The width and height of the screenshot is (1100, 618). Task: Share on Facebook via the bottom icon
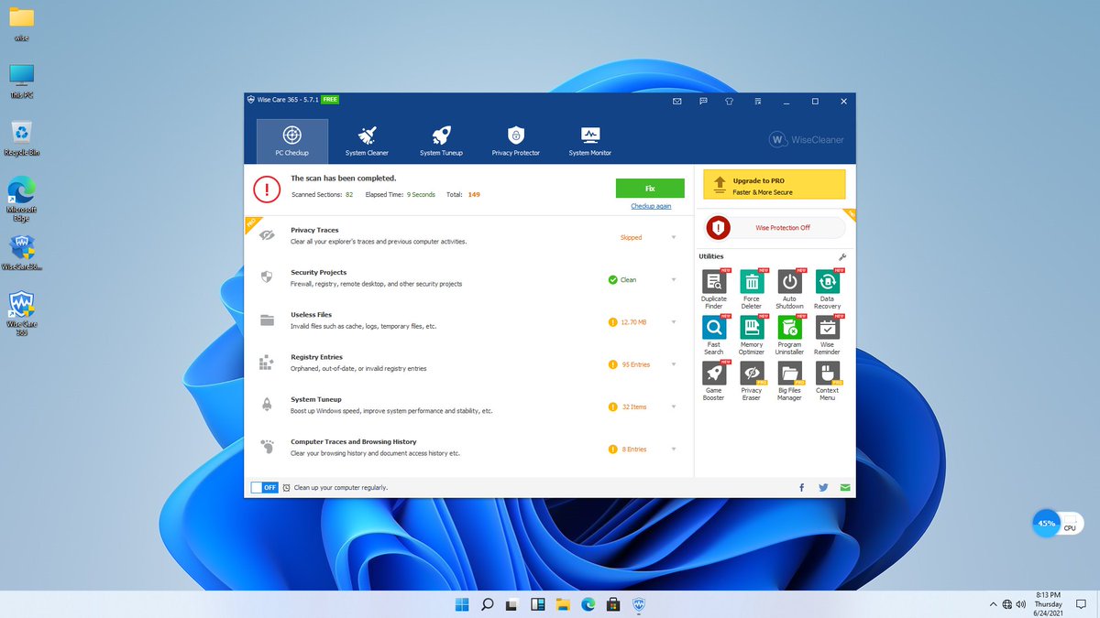point(802,487)
